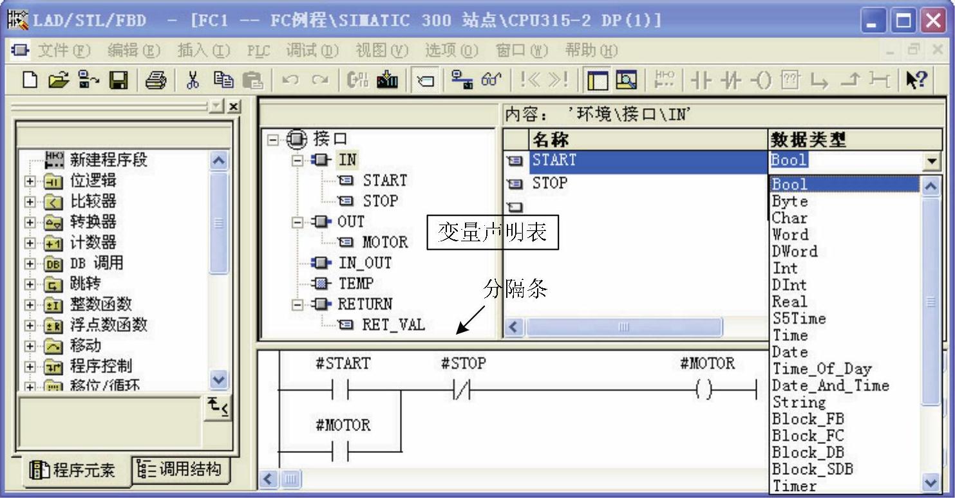Switch to the 调用结构 tab
This screenshot has height=498, width=955.
tap(181, 469)
